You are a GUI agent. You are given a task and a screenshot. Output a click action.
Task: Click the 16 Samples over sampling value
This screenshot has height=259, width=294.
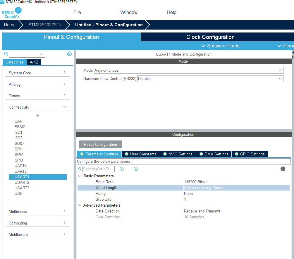click(194, 217)
